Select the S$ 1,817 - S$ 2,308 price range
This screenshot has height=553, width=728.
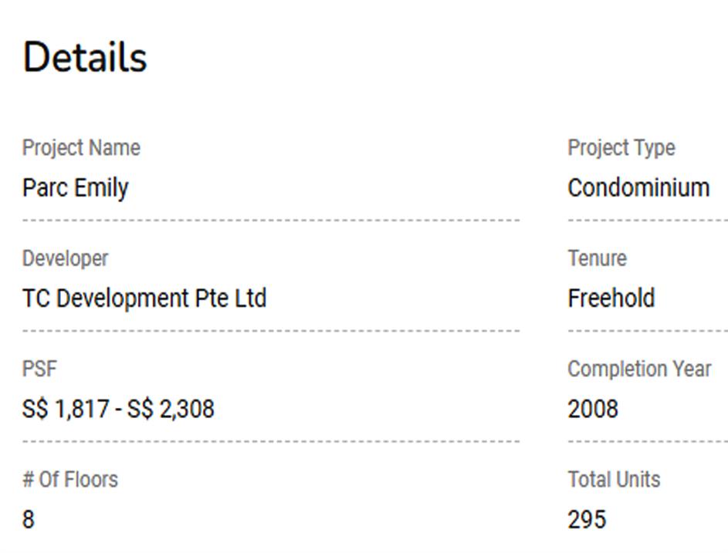click(118, 409)
